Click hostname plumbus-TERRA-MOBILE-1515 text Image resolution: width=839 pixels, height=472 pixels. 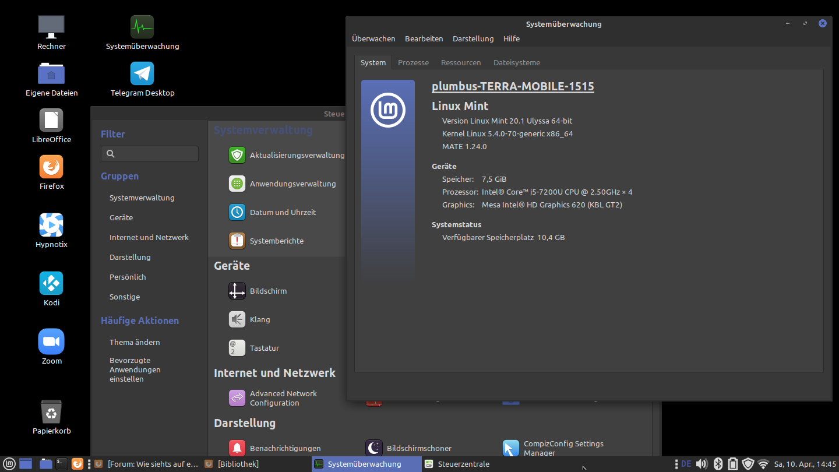(x=513, y=86)
